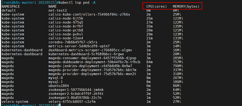
Task: Click the kubernetes-dashboard-5cf689bbcc-6rgwx pod name
Action: (x=86, y=54)
